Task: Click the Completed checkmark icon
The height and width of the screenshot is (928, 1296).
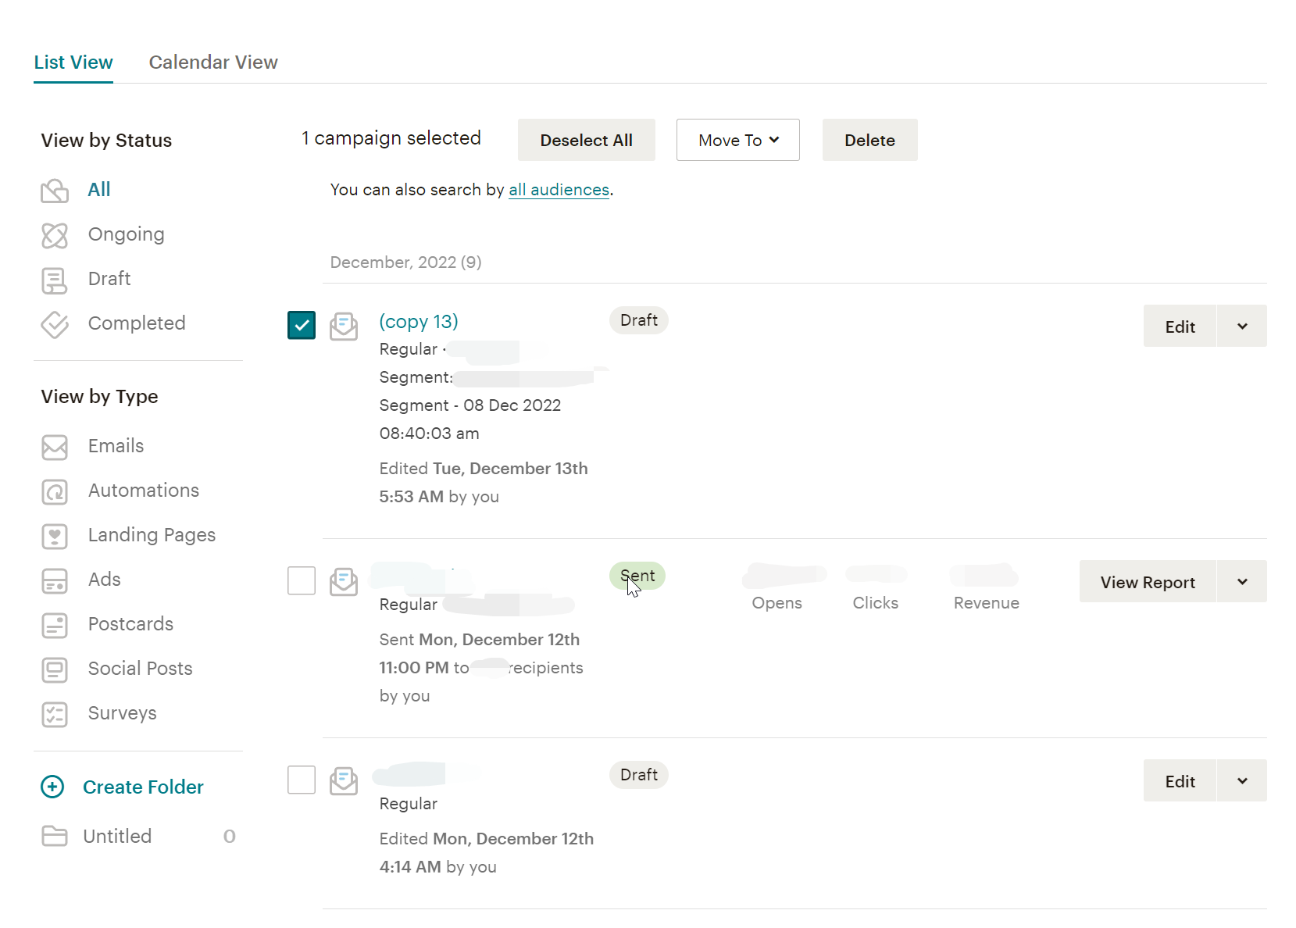Action: (54, 324)
